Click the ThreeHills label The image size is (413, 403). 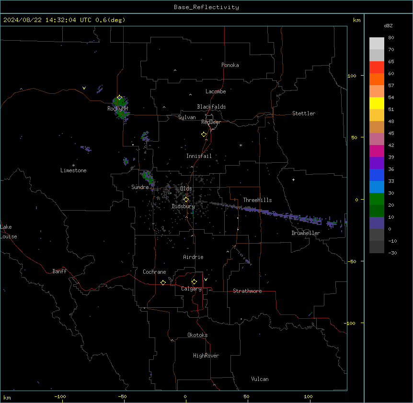tap(257, 200)
